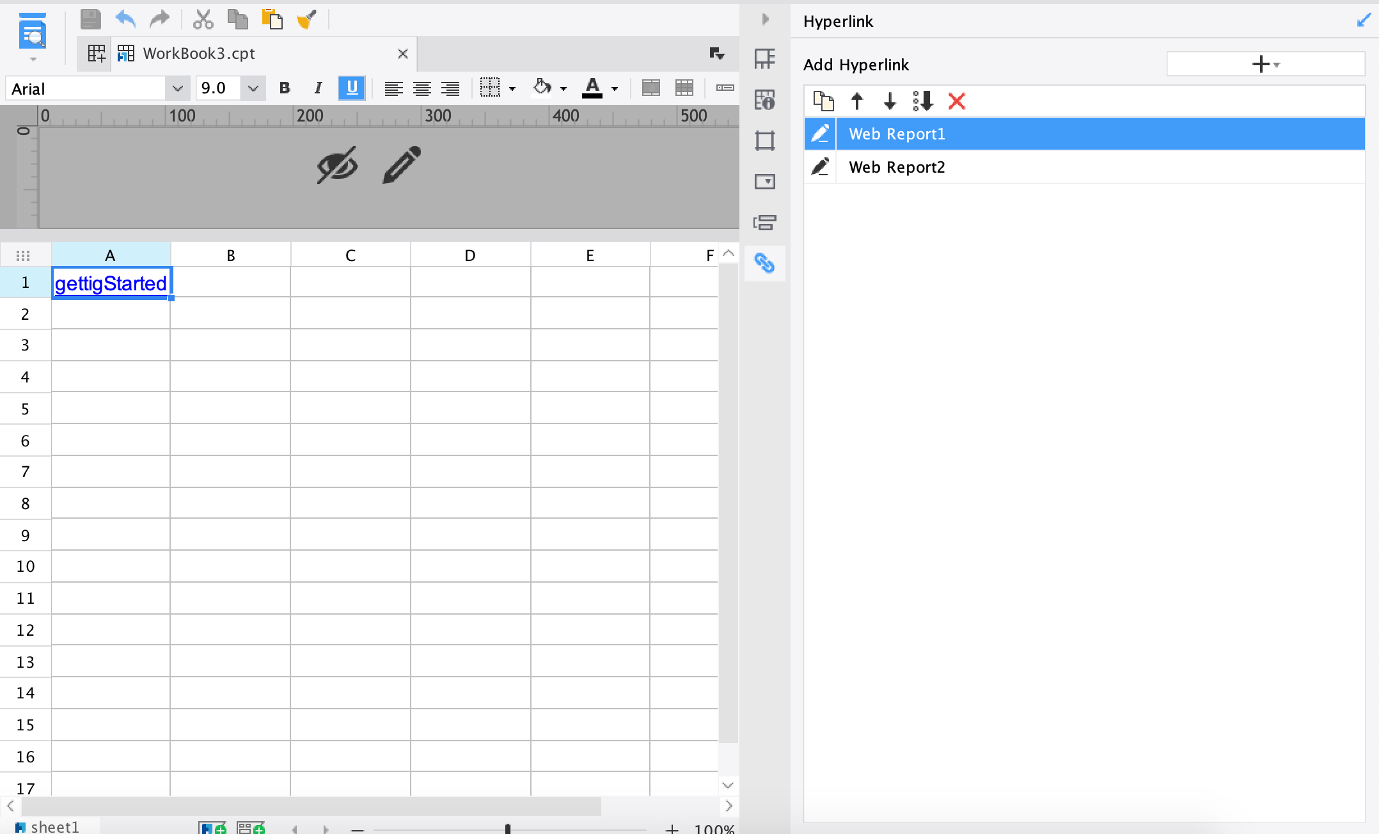This screenshot has width=1379, height=834.
Task: Align text left
Action: pos(393,88)
